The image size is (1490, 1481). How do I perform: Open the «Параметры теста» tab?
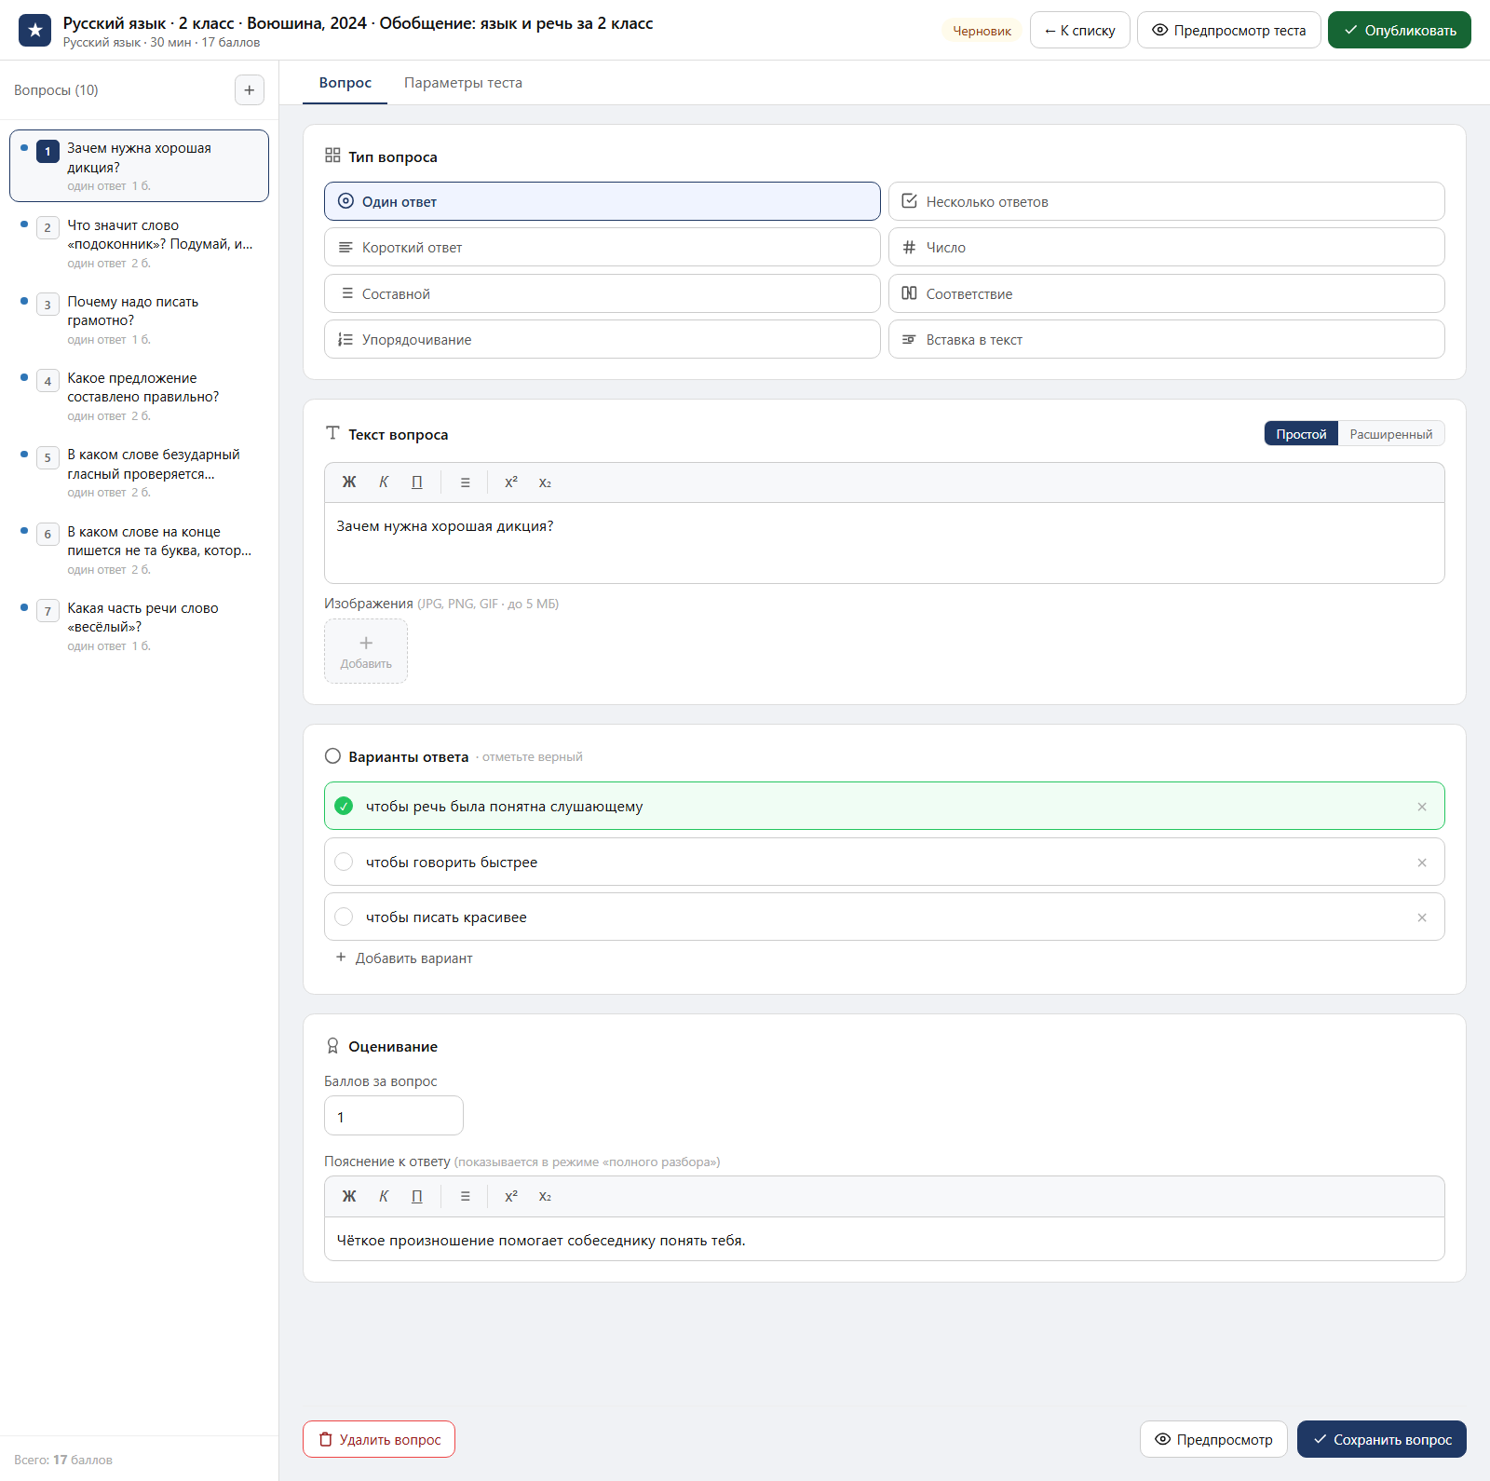[463, 83]
